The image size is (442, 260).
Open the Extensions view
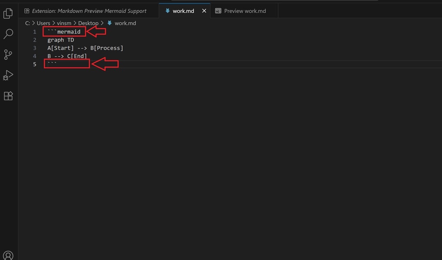click(8, 95)
